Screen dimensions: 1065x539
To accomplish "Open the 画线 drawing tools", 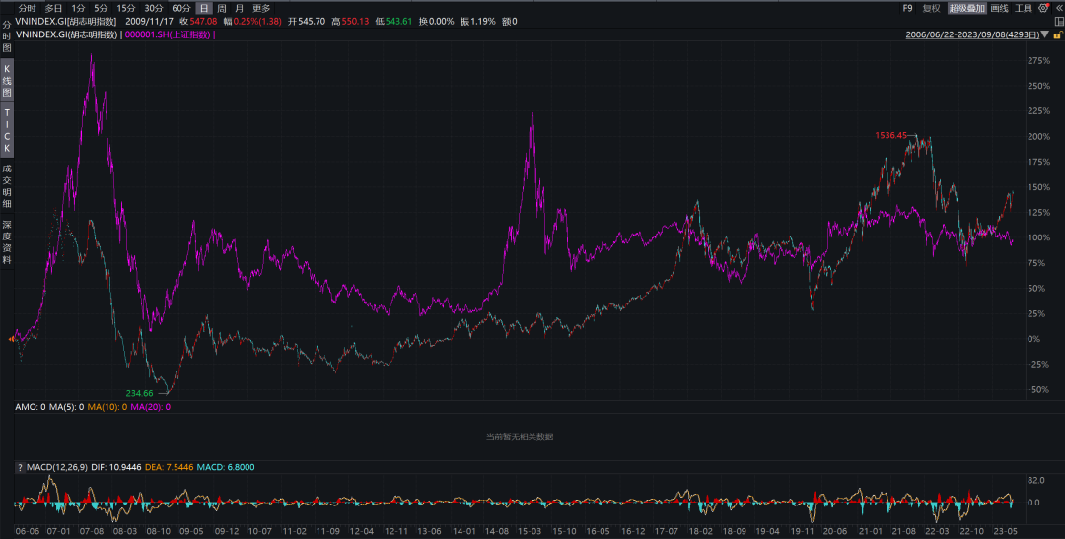I will pyautogui.click(x=999, y=8).
